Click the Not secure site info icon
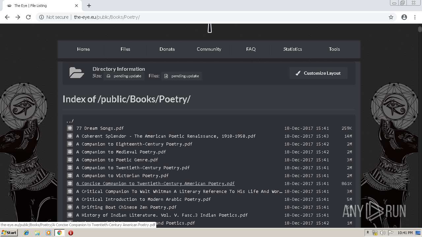 42,17
